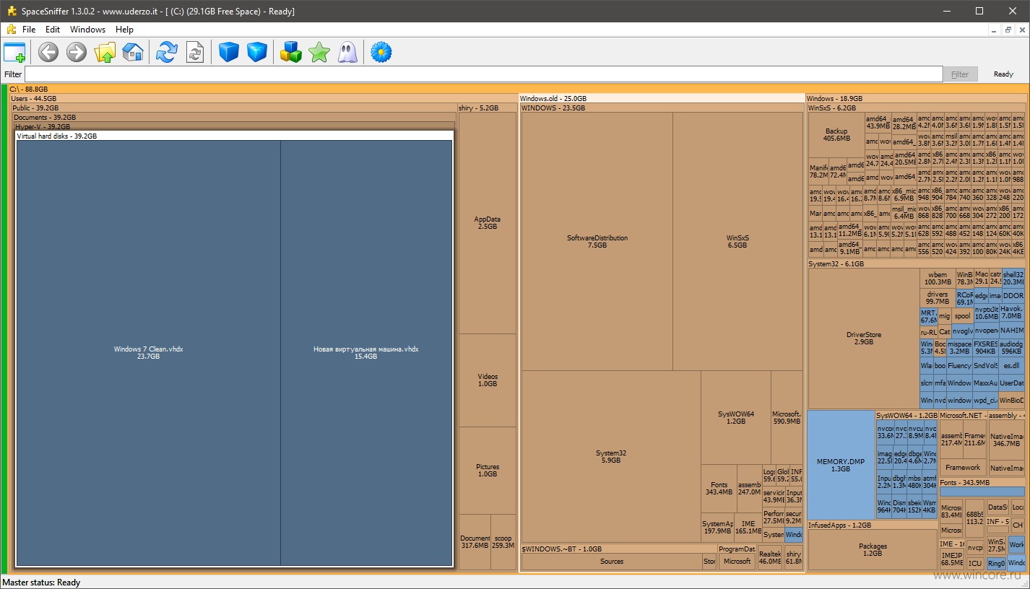
Task: Minimize the inner child window
Action: 994,30
